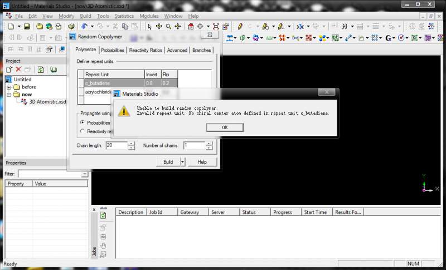Save the document with the floppy icon
This screenshot has width=446, height=270.
27,26
